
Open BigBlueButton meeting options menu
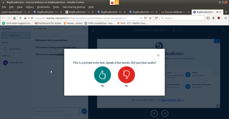224,30
